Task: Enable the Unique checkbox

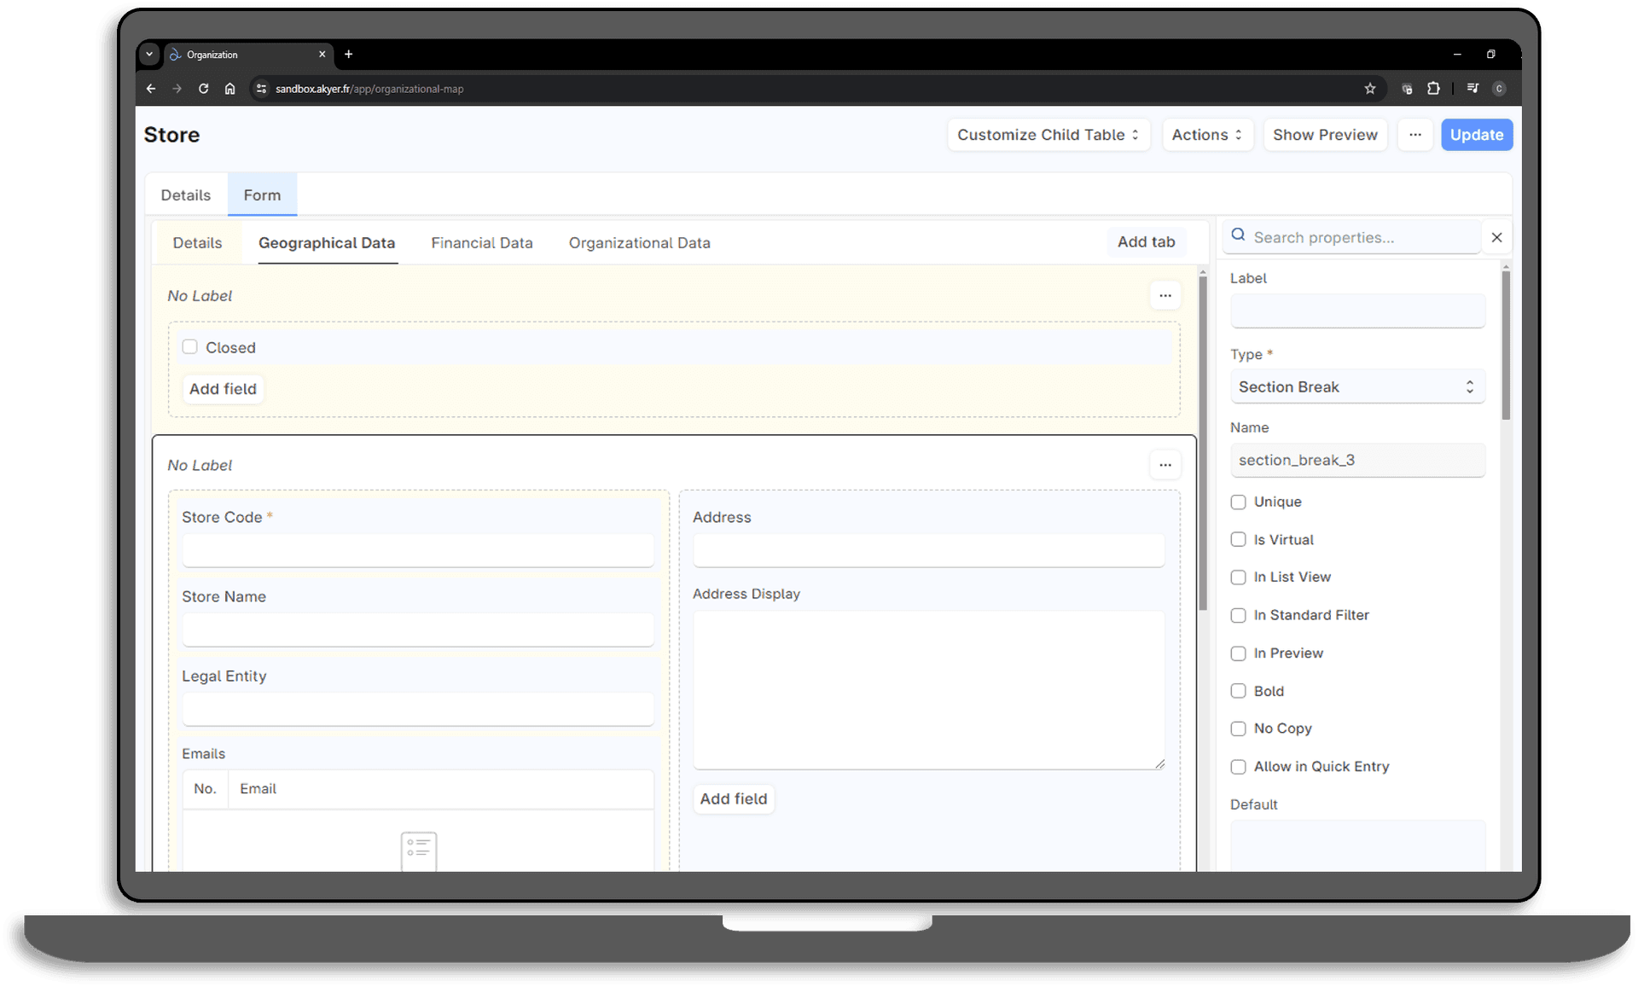Action: 1238,502
